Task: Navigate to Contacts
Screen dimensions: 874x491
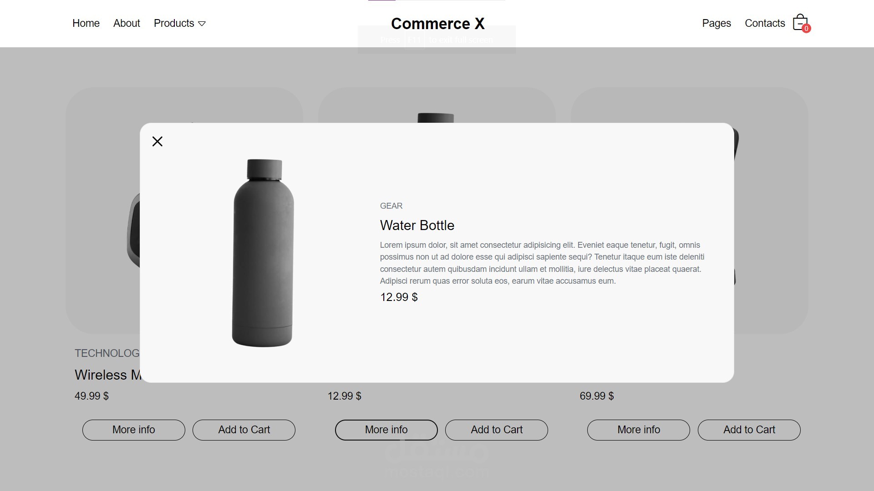Action: [x=765, y=23]
